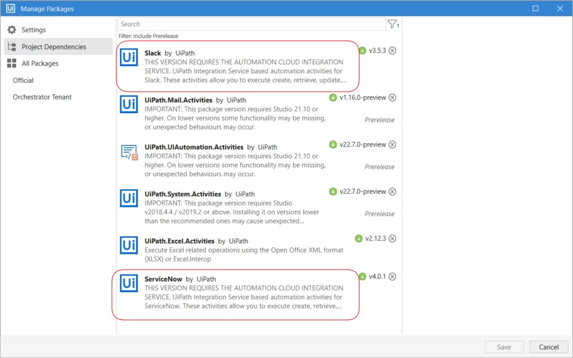This screenshot has height=358, width=573.
Task: Click green update arrow for Mail Activities
Action: coord(333,97)
